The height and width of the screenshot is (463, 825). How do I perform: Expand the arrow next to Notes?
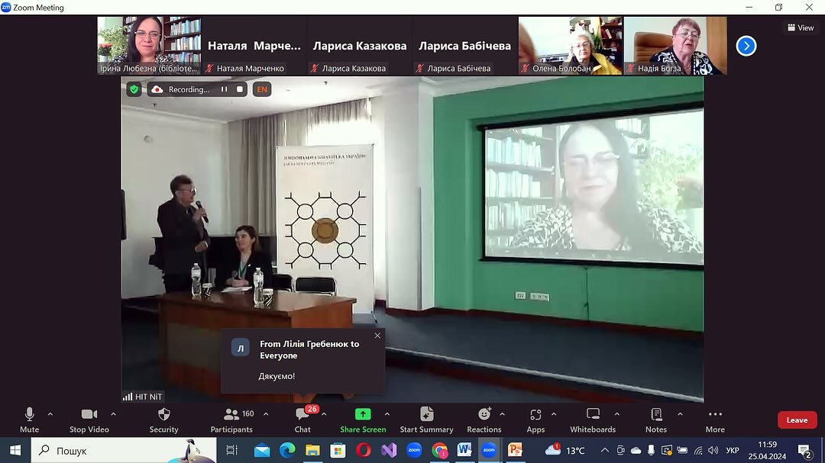[x=680, y=415]
